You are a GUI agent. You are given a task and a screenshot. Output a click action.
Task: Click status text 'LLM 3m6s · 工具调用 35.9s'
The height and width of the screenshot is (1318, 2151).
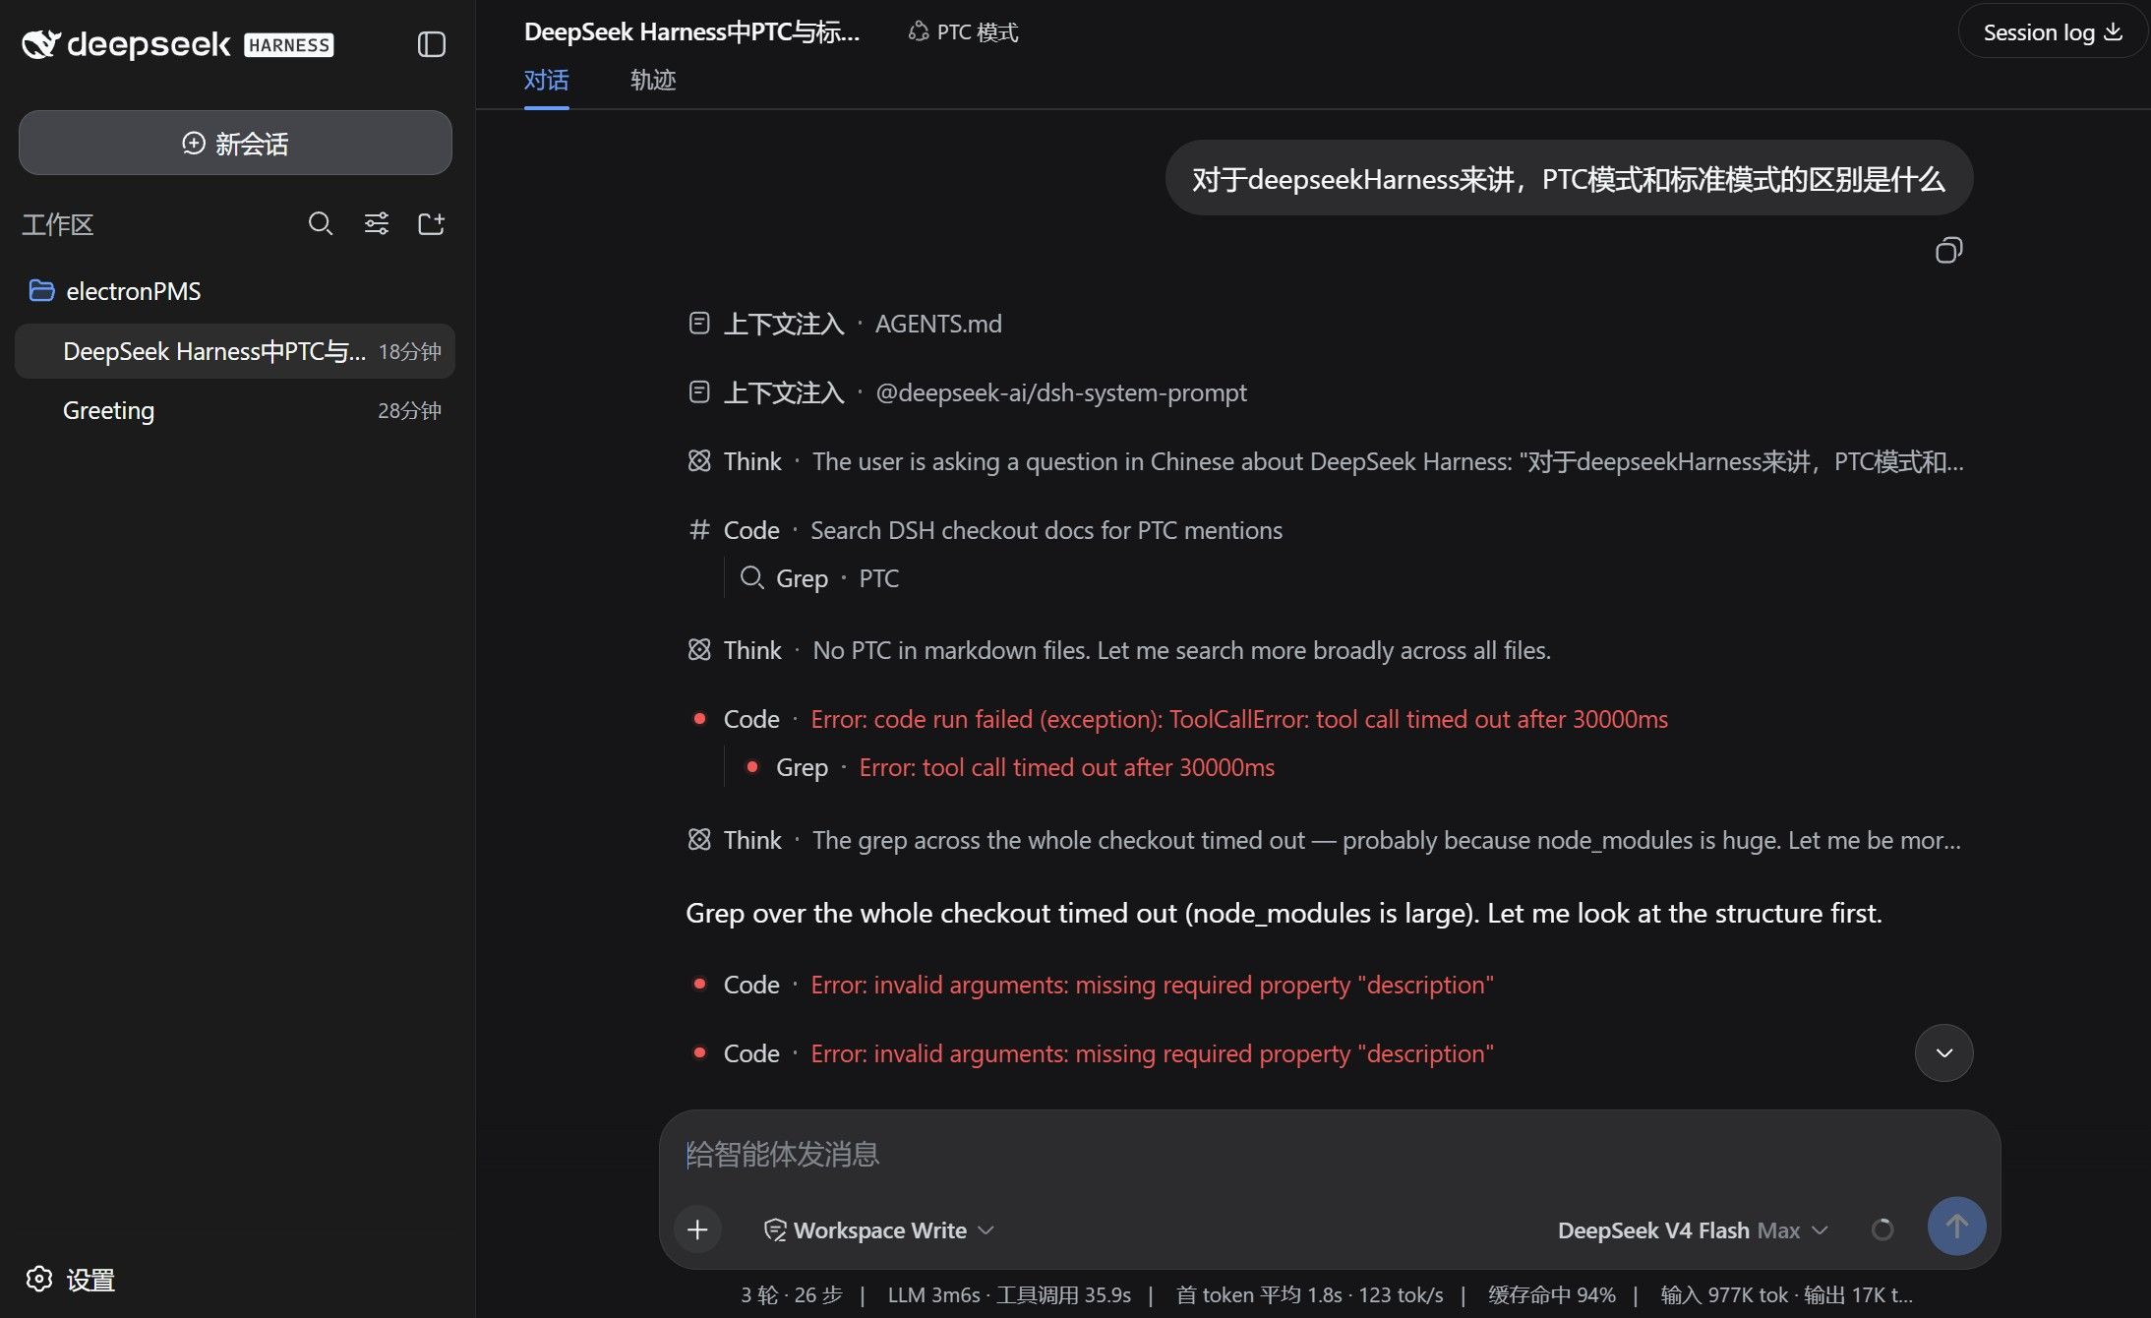click(x=1009, y=1295)
